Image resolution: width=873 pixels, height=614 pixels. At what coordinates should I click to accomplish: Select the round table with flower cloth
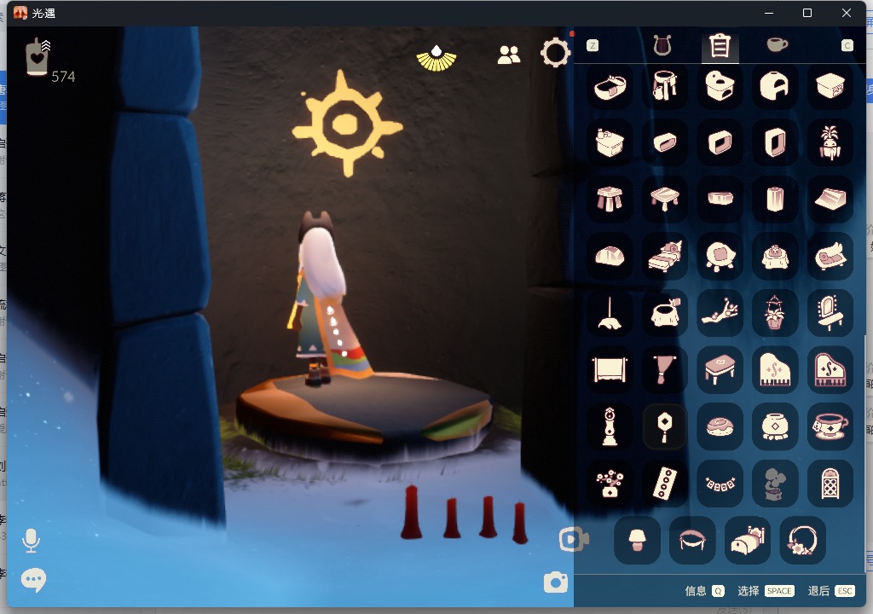(774, 257)
